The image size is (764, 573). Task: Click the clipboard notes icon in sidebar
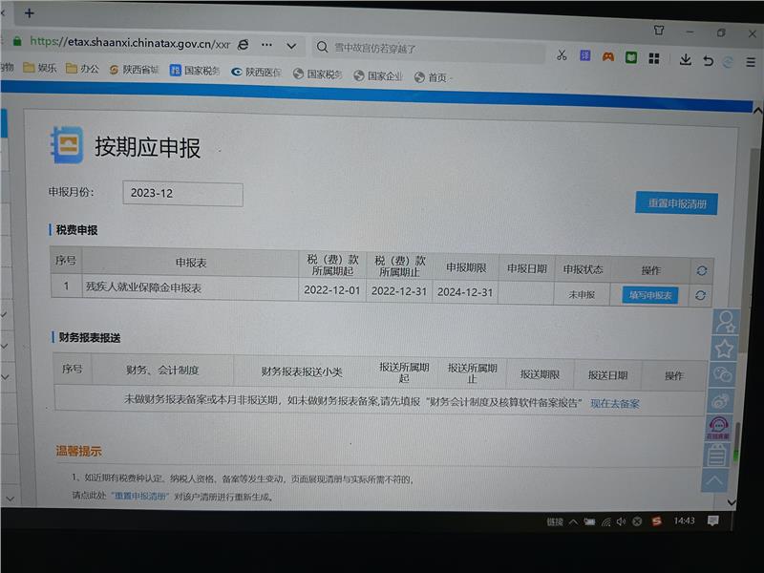pyautogui.click(x=716, y=455)
